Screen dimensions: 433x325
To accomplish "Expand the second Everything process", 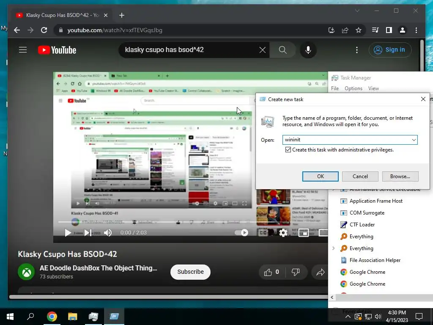I will 333,248.
